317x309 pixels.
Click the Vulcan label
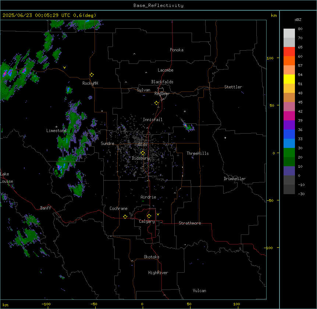pos(200,291)
